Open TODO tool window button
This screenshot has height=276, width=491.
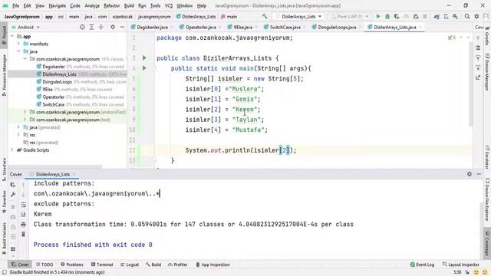click(x=44, y=264)
